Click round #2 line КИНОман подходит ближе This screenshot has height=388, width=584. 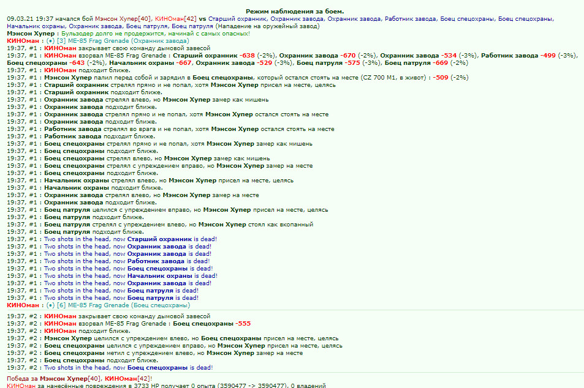69,330
